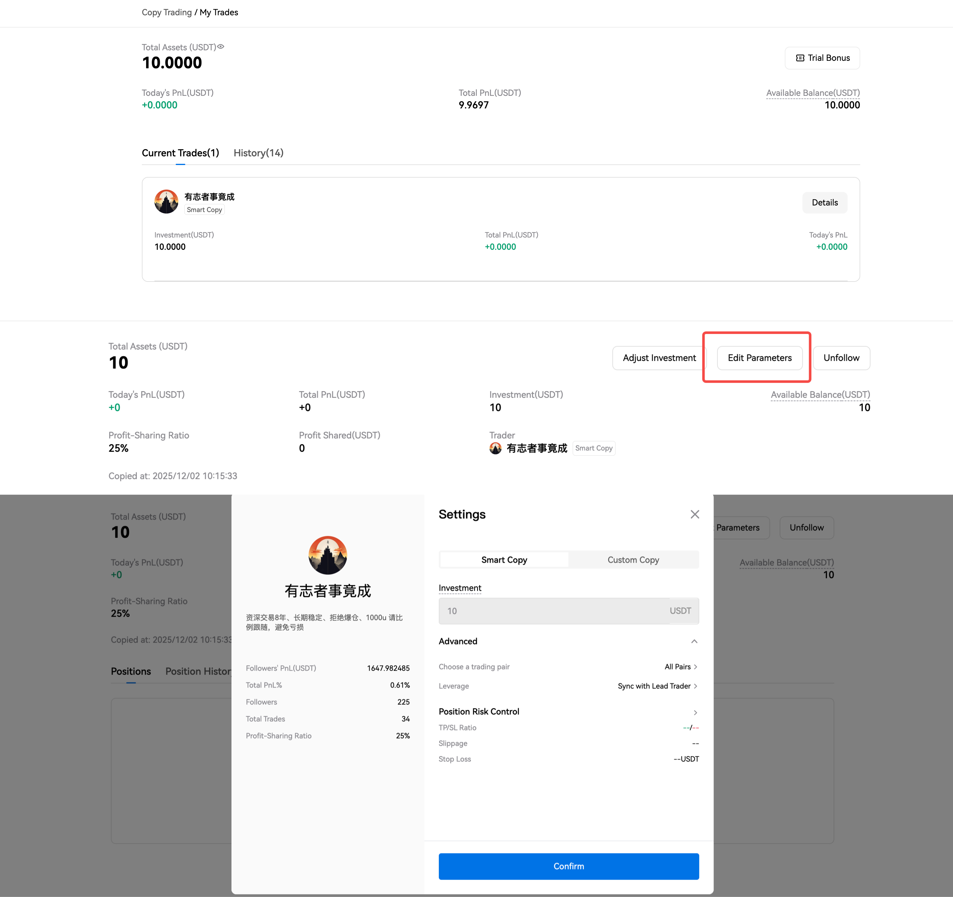Select the Positions tab

pyautogui.click(x=131, y=671)
